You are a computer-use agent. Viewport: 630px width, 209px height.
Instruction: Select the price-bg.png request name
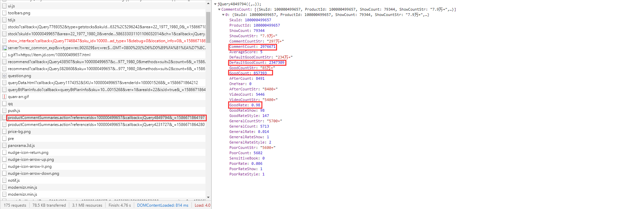(19, 132)
